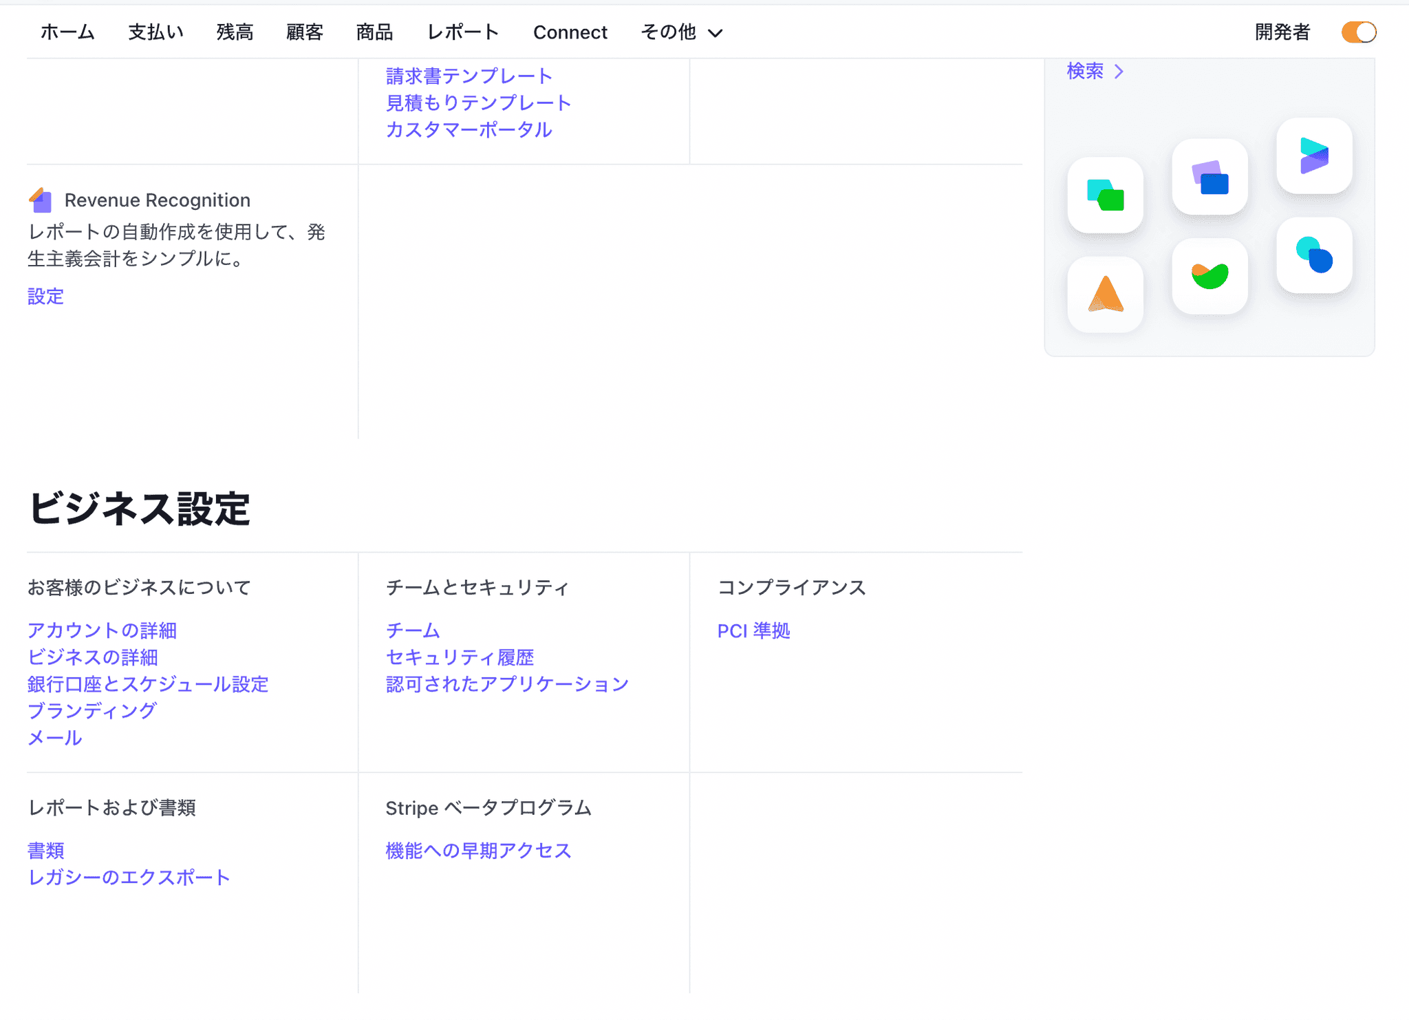Open ブランディング link
The image size is (1409, 1020).
tap(92, 711)
